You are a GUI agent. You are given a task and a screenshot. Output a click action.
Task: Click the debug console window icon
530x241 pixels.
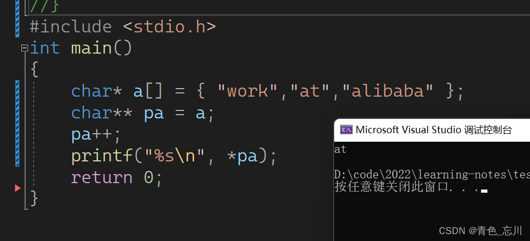pos(346,130)
